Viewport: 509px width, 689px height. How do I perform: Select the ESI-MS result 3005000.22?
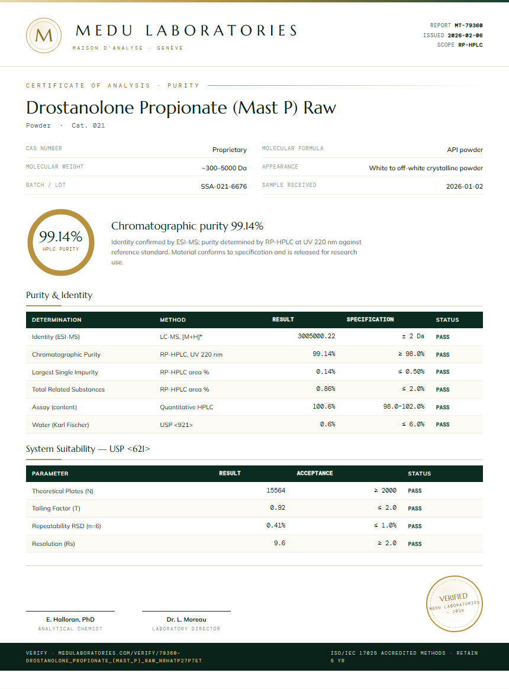coord(316,336)
